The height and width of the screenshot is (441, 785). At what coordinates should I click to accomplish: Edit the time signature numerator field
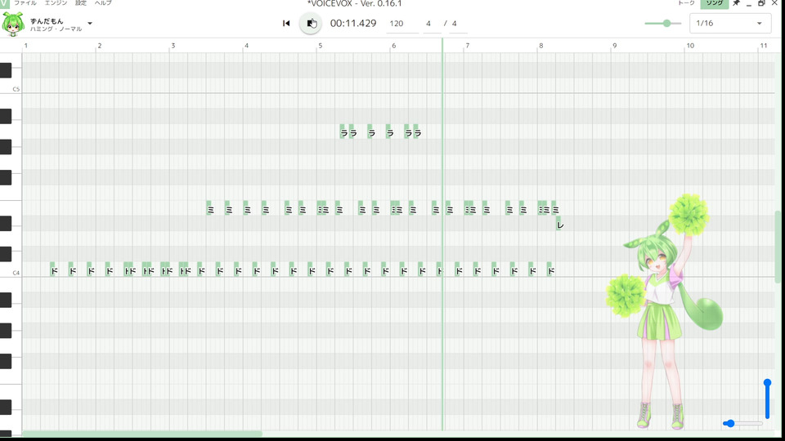click(x=432, y=24)
